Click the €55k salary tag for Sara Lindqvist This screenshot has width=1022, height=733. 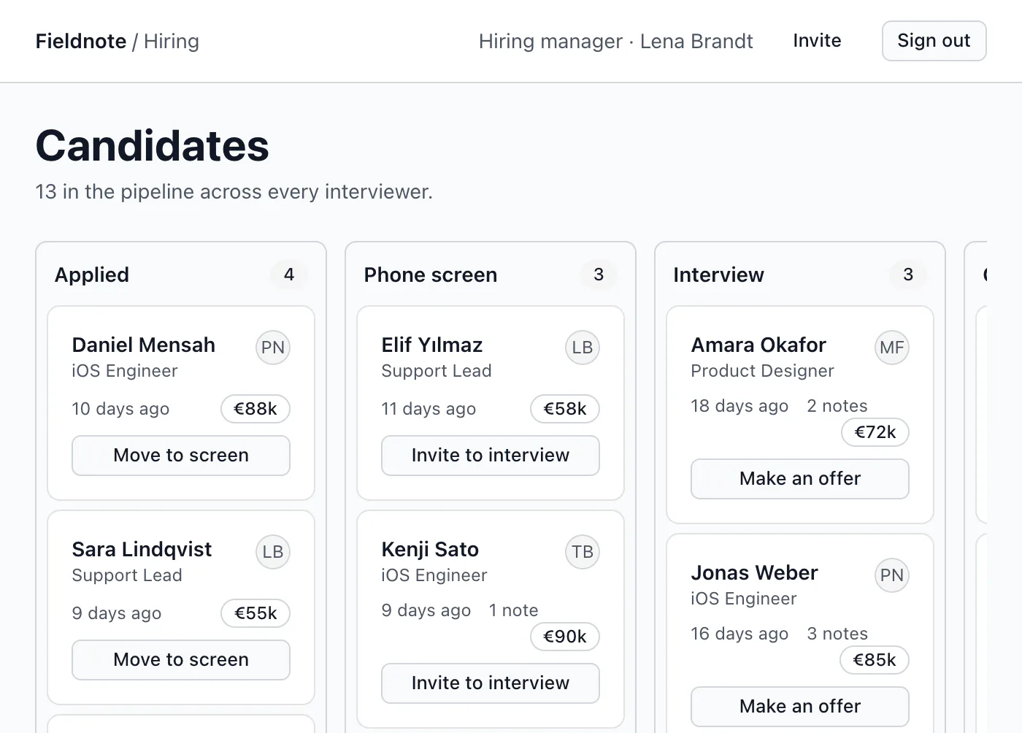click(255, 613)
